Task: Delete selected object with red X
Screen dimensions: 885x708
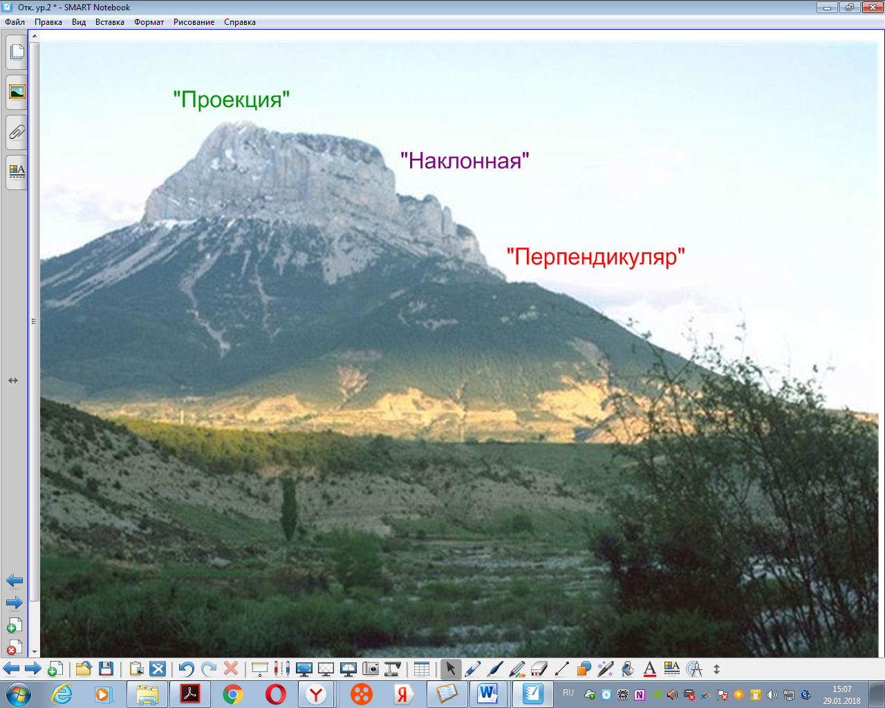Action: coord(231,669)
